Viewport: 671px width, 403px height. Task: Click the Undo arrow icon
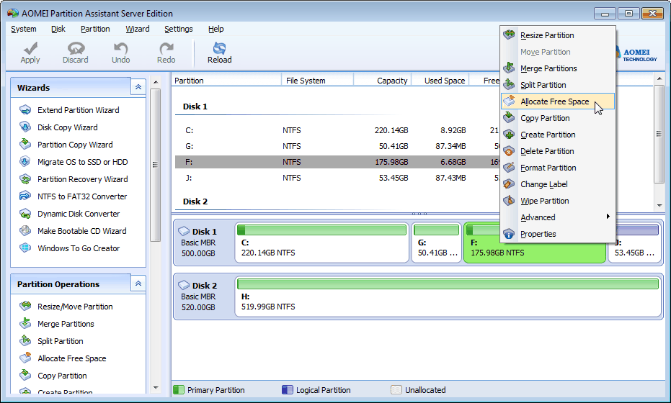coord(120,48)
